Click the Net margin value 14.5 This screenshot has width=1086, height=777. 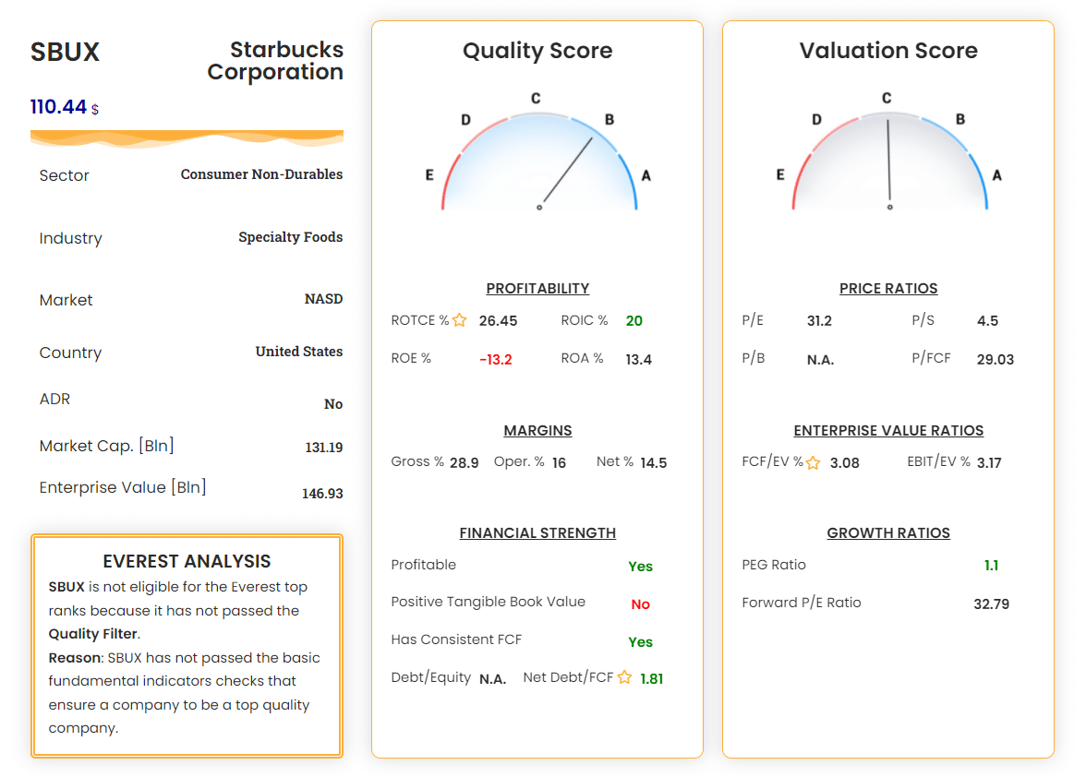tap(654, 463)
